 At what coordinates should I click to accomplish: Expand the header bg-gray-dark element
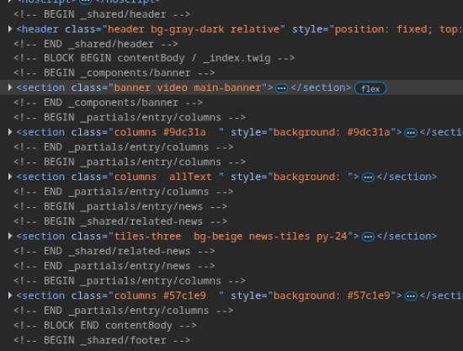pyautogui.click(x=10, y=29)
